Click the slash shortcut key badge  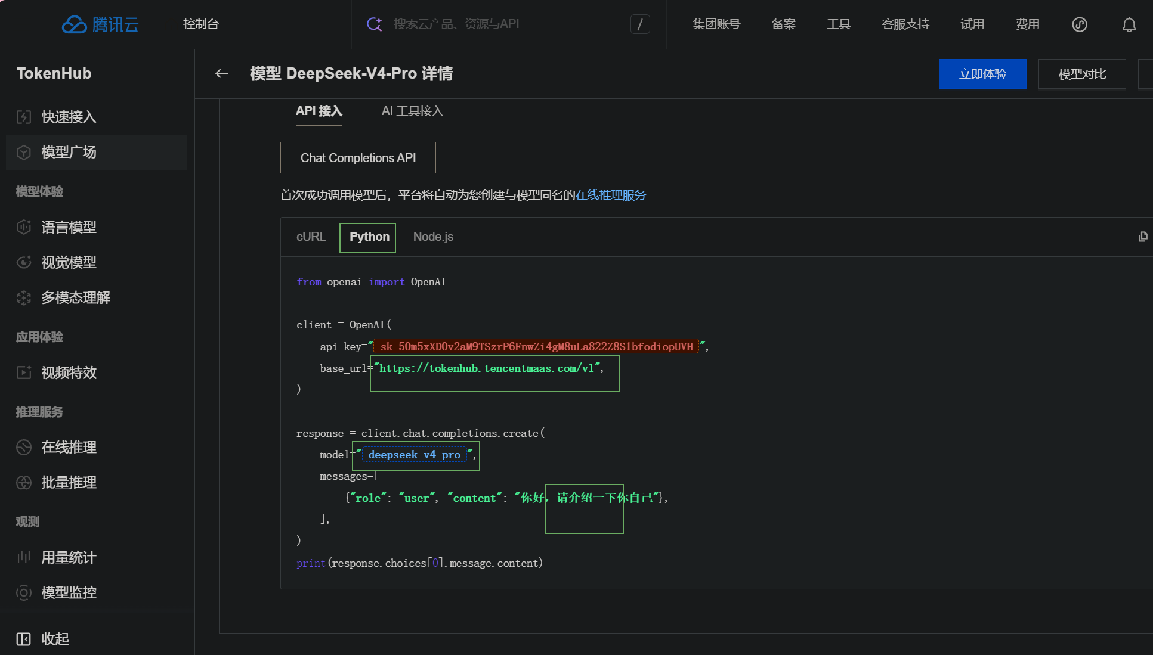(x=640, y=24)
